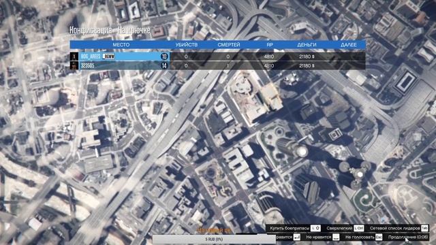The image size is (436, 245).
Task: Click the Конфискация - На крючке title
Action: pos(110,30)
